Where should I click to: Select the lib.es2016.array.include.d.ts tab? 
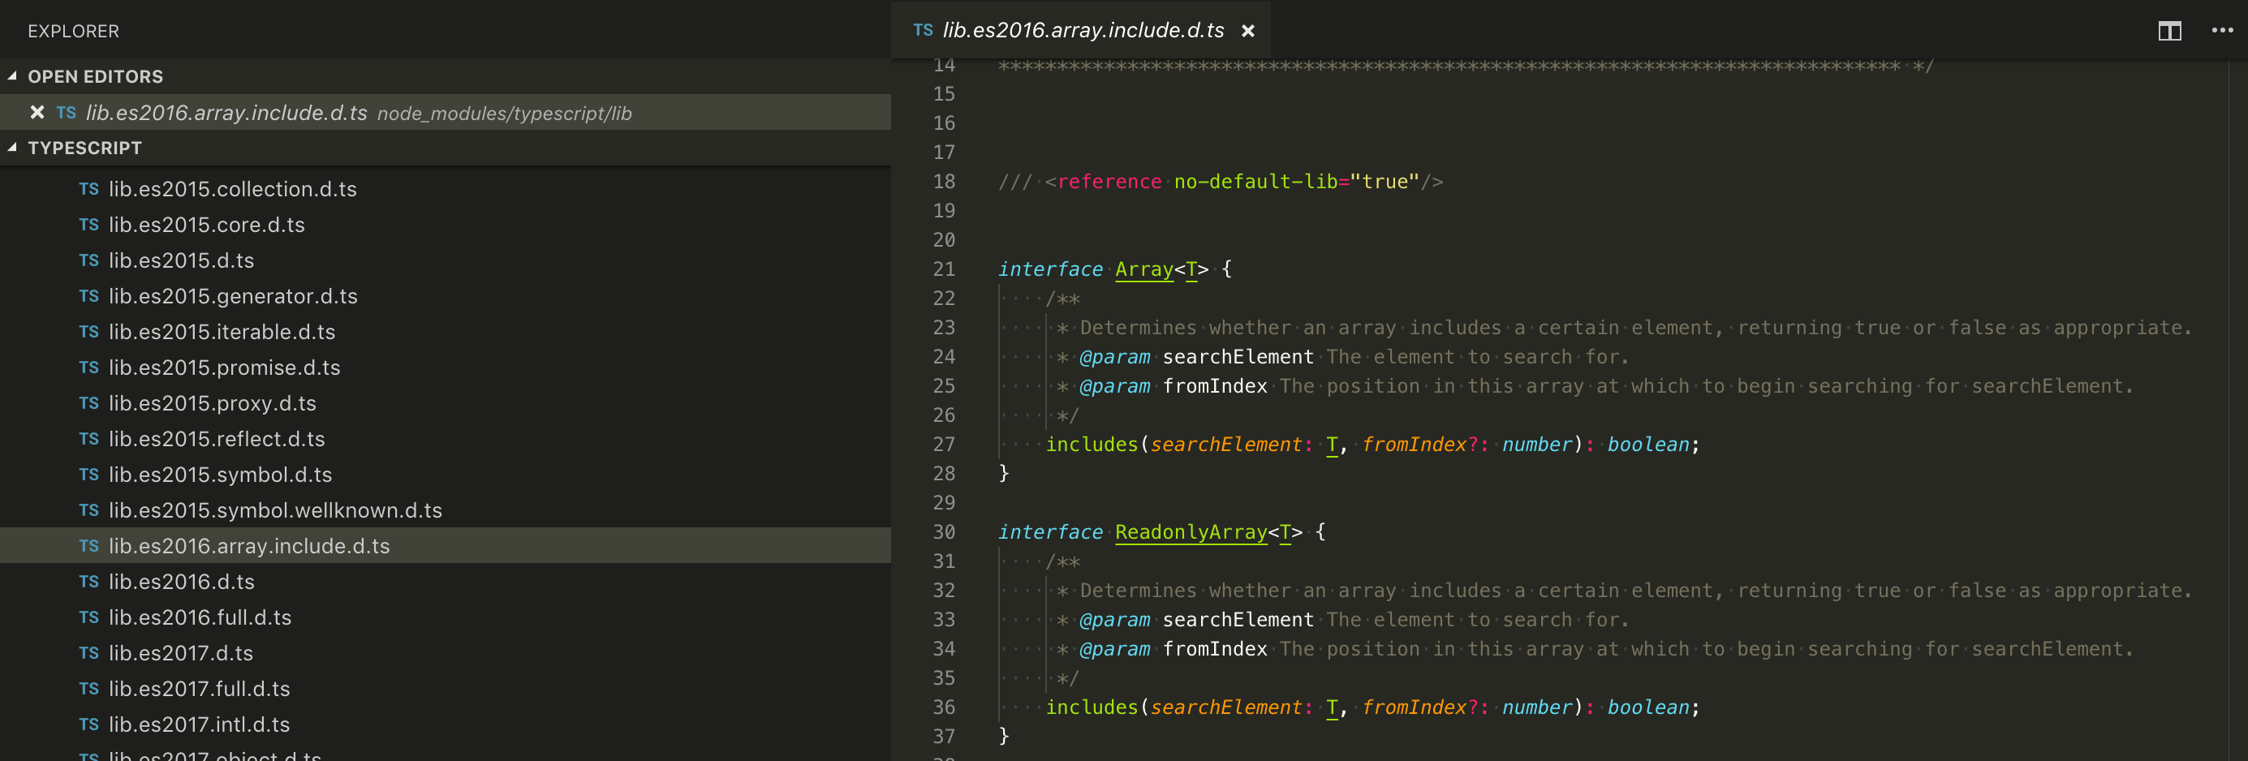click(1082, 30)
